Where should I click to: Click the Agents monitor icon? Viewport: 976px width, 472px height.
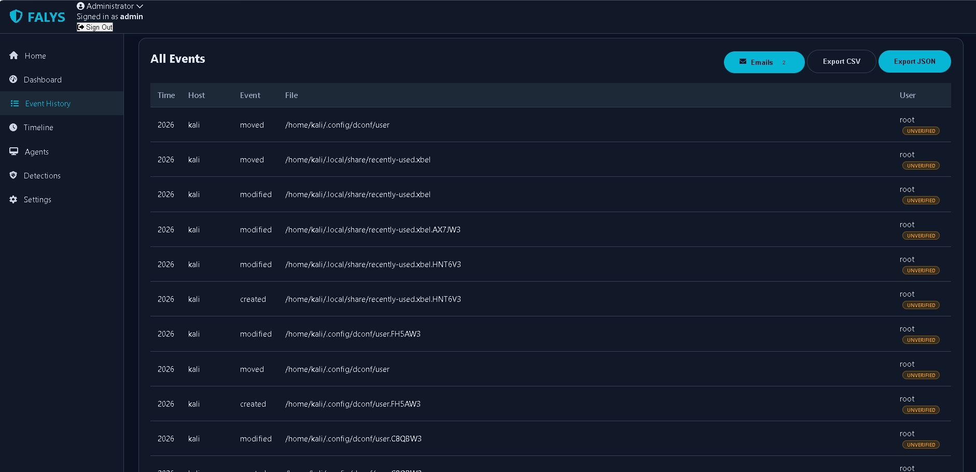pos(14,151)
